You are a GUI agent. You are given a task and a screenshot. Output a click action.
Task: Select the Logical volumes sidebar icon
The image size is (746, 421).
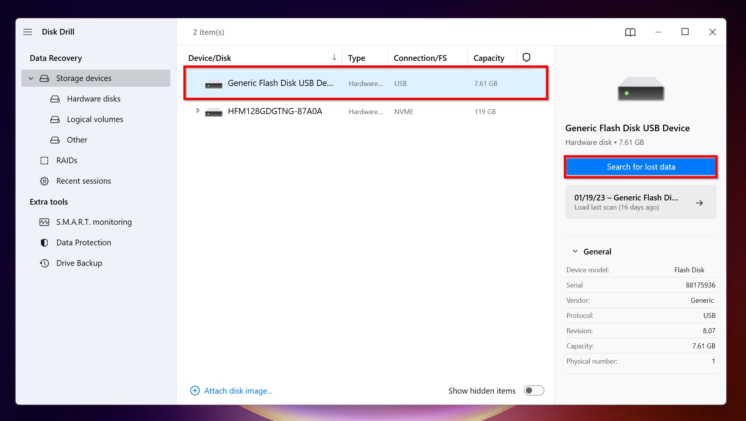click(x=55, y=119)
